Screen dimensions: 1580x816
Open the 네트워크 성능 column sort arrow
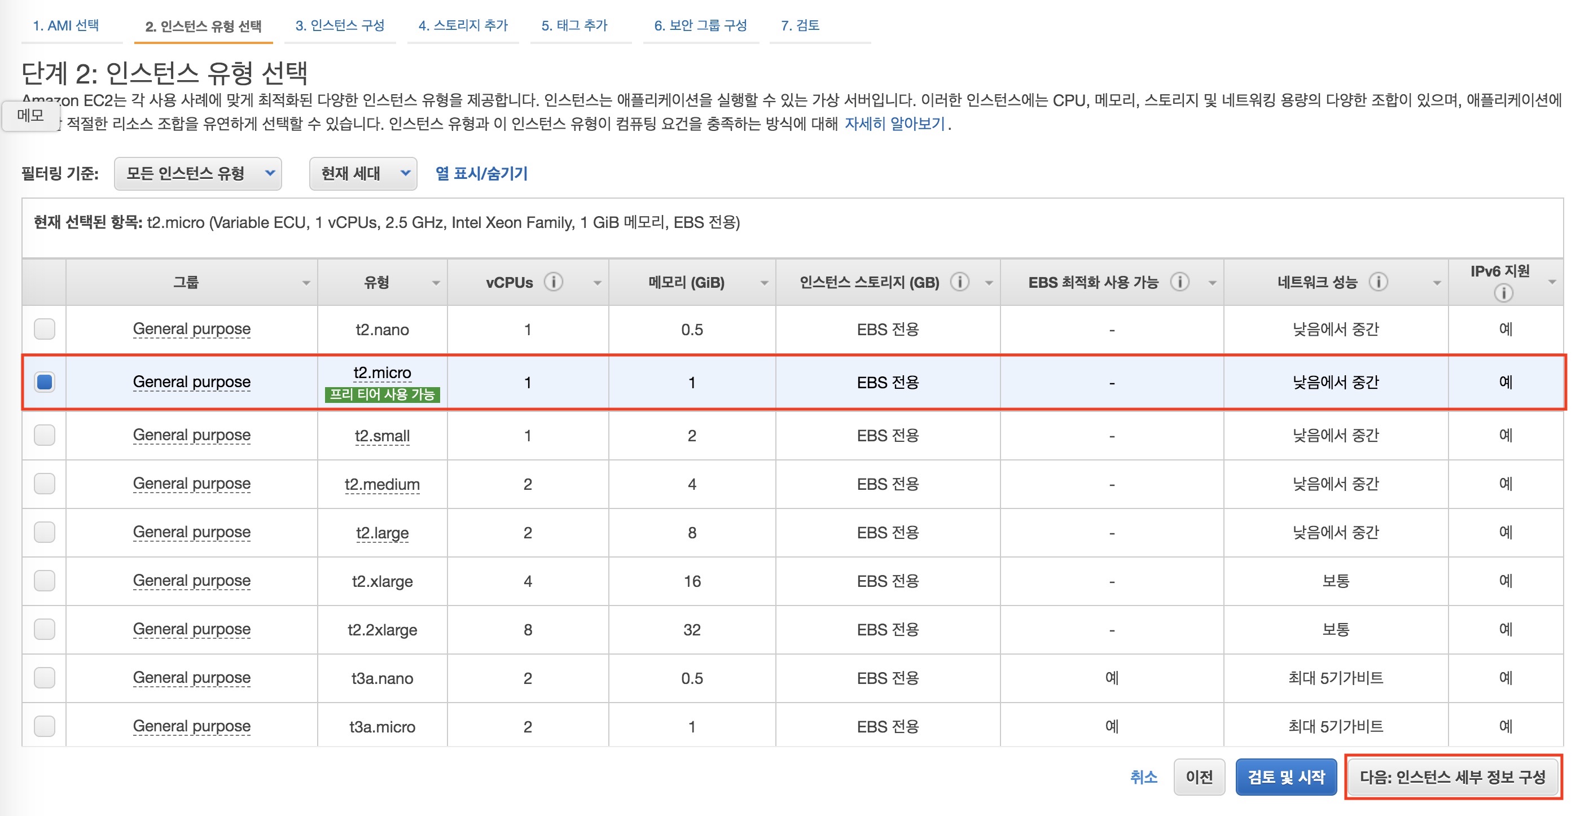pyautogui.click(x=1437, y=283)
